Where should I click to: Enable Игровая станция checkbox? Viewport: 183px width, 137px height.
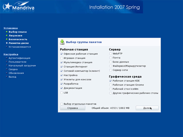point(61,58)
